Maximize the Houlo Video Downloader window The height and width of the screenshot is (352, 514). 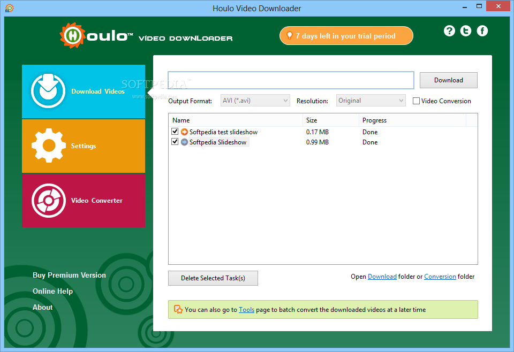tap(479, 6)
